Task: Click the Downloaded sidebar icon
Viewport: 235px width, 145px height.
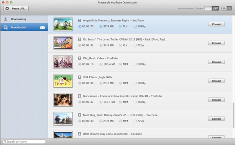Action: pos(6,27)
